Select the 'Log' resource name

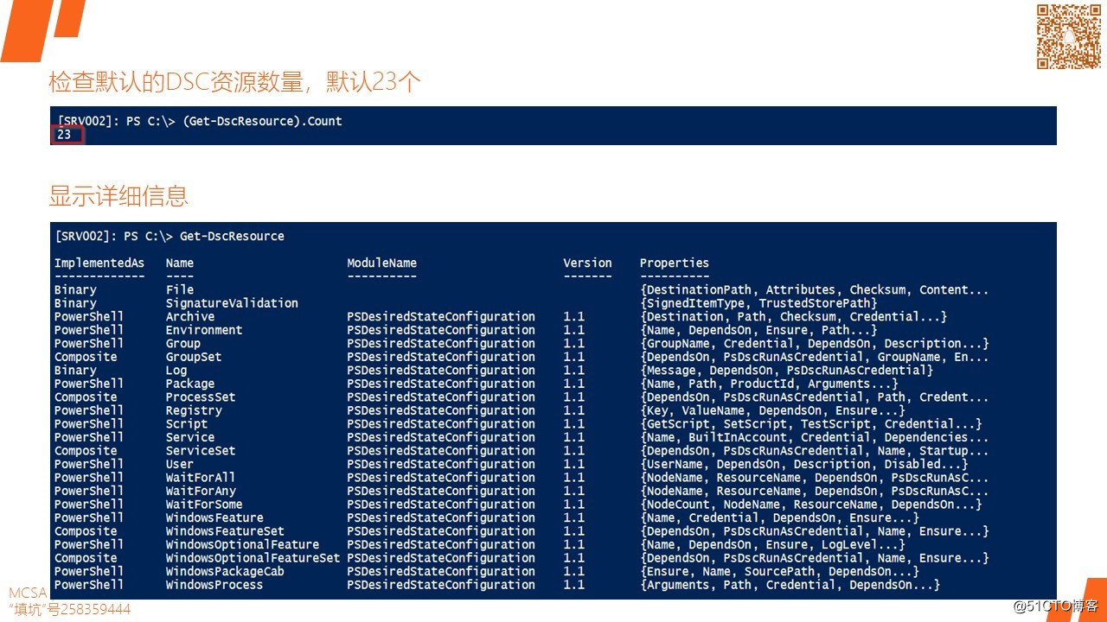pyautogui.click(x=176, y=370)
